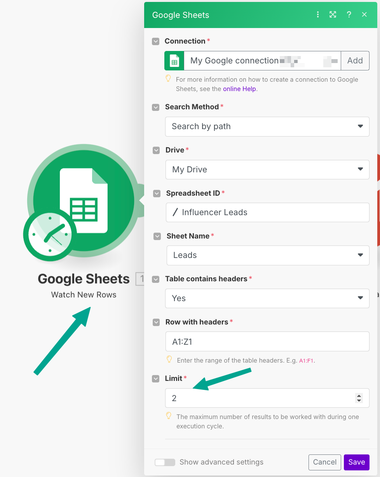Click the Cancel button
The image size is (380, 477).
click(x=325, y=462)
